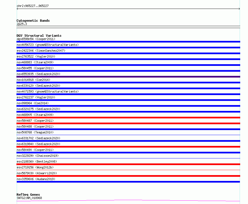Click the nsv998964 (Coe2014) label
The image size is (248, 204).
pyautogui.click(x=33, y=103)
